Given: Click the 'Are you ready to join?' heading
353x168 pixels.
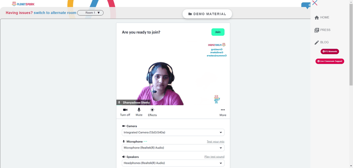Looking at the screenshot, I should coord(141,32).
